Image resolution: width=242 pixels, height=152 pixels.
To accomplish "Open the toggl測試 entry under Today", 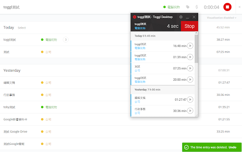I will [x=10, y=40].
